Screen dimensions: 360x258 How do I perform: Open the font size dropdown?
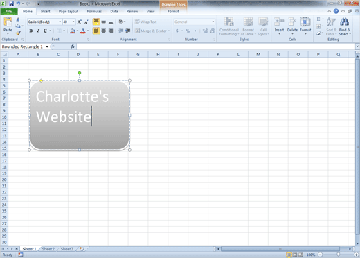pyautogui.click(x=73, y=21)
